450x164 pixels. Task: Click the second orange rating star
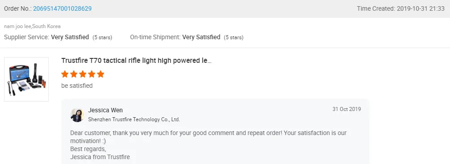pos(74,74)
